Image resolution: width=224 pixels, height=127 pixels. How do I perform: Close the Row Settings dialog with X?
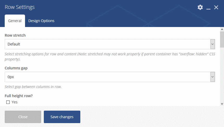(216, 8)
